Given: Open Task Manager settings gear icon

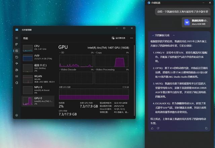Looking at the screenshot, I should click(x=16, y=115).
